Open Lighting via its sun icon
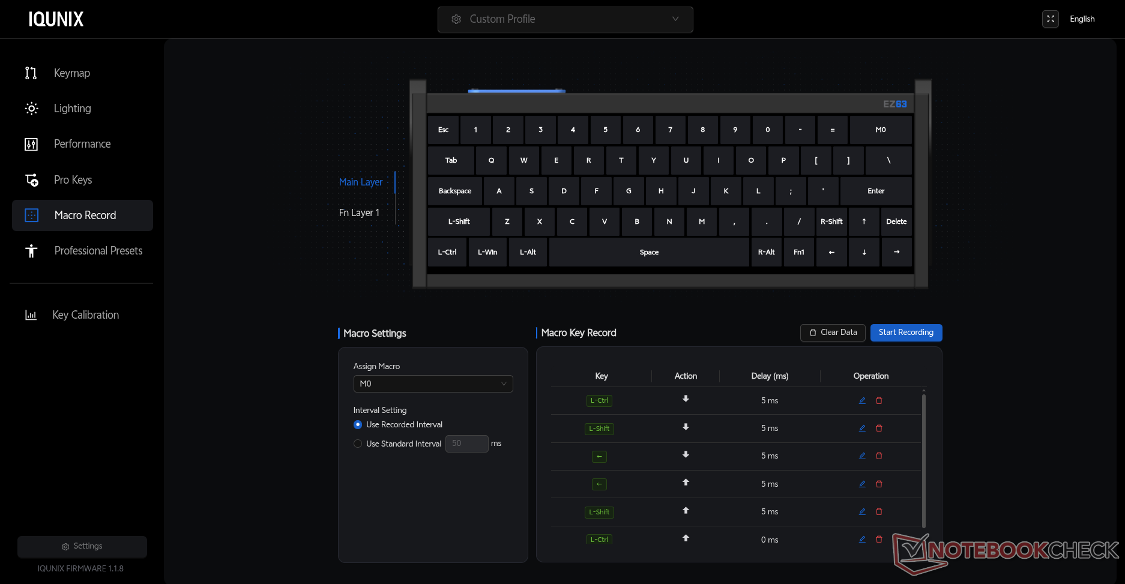This screenshot has width=1125, height=584. point(31,109)
